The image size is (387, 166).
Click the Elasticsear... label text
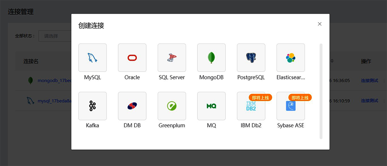[291, 77]
